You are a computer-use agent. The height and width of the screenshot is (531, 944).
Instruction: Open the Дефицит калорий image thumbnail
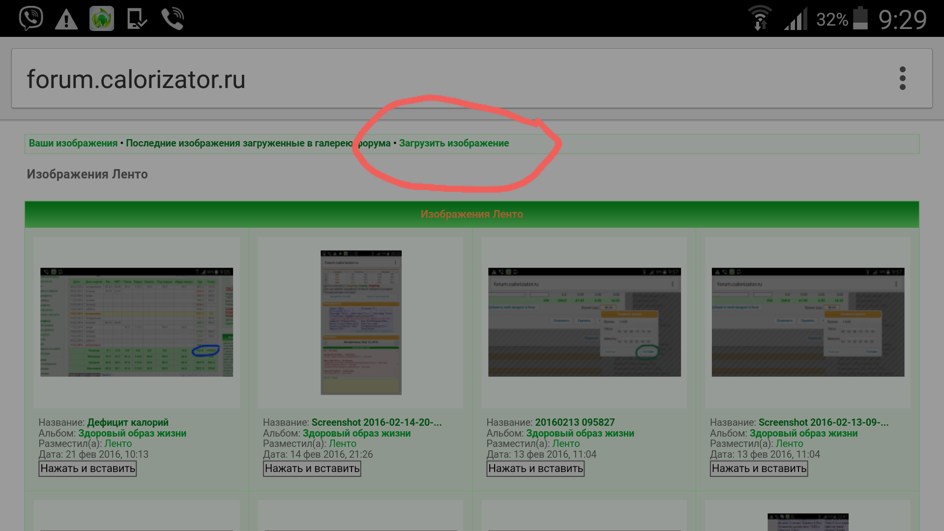tap(137, 322)
